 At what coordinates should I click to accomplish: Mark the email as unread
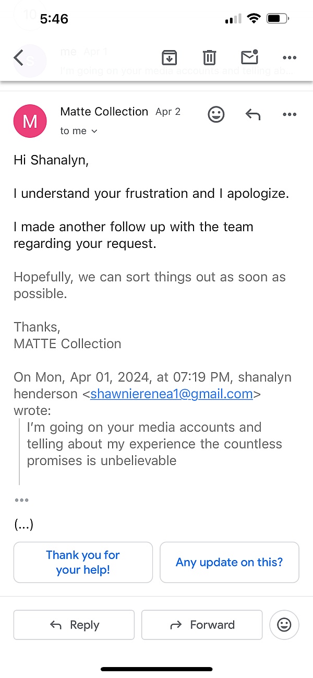pyautogui.click(x=250, y=57)
